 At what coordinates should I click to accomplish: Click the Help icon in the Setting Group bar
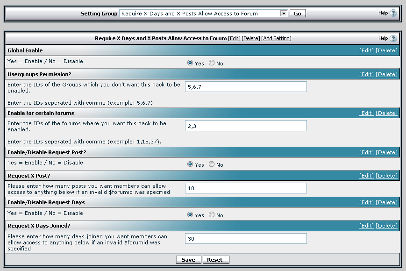393,13
